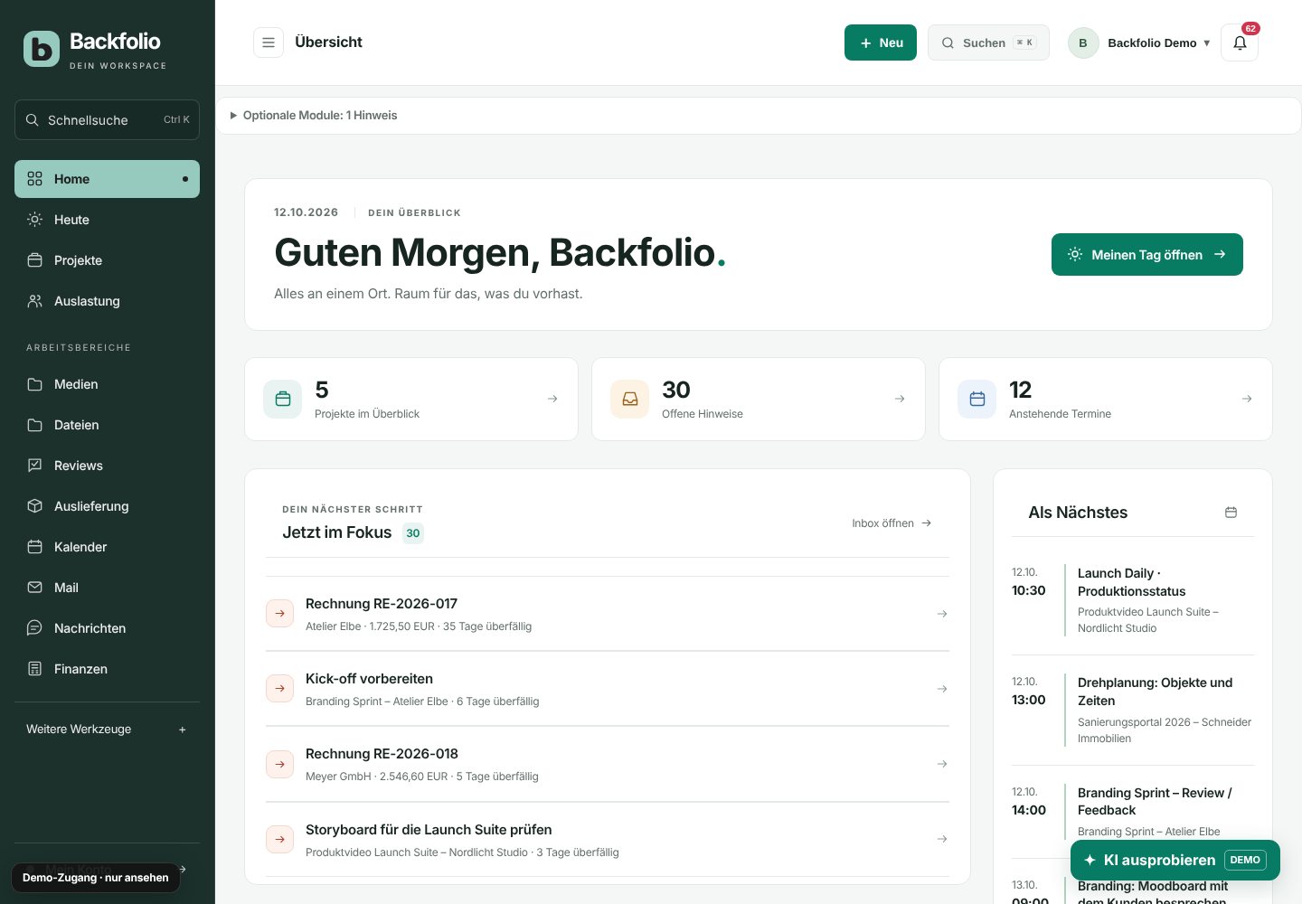The image size is (1302, 904).
Task: Click the Backfolio logo icon
Action: point(42,49)
